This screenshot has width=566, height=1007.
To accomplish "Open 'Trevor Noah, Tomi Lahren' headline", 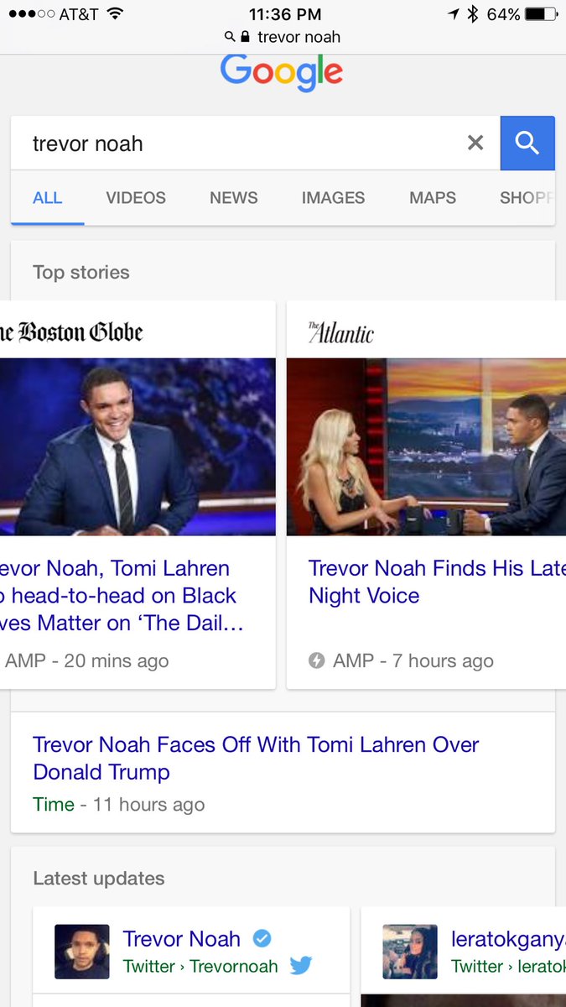I will pyautogui.click(x=122, y=596).
